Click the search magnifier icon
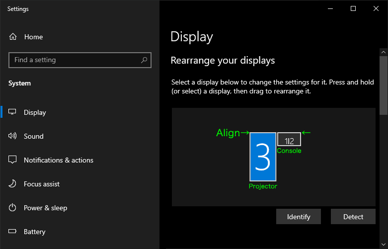The image size is (388, 249). tap(144, 60)
